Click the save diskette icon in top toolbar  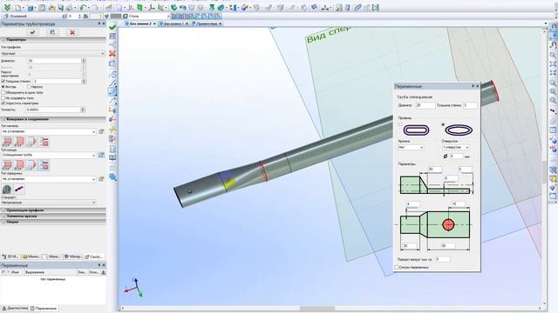[61, 8]
